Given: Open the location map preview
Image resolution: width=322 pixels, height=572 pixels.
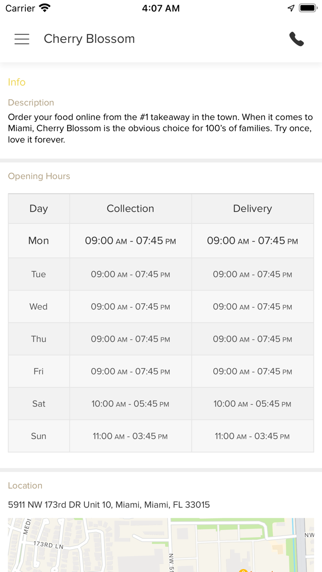Looking at the screenshot, I should coord(161,545).
